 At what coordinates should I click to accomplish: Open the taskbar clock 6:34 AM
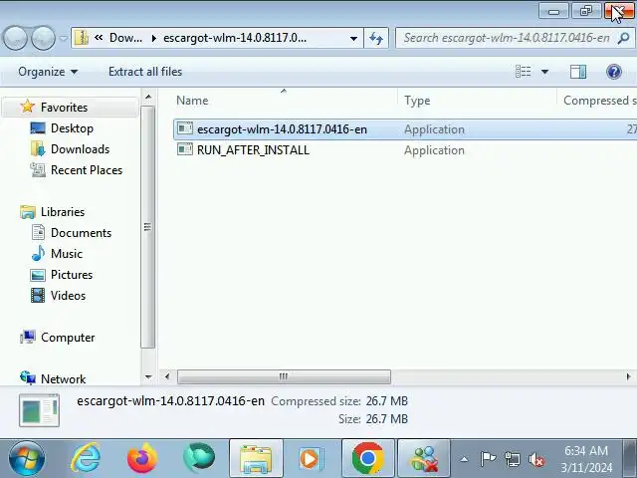(x=586, y=459)
